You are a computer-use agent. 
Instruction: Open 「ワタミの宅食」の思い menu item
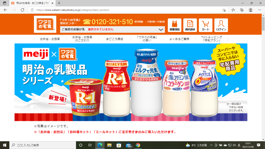point(147,39)
